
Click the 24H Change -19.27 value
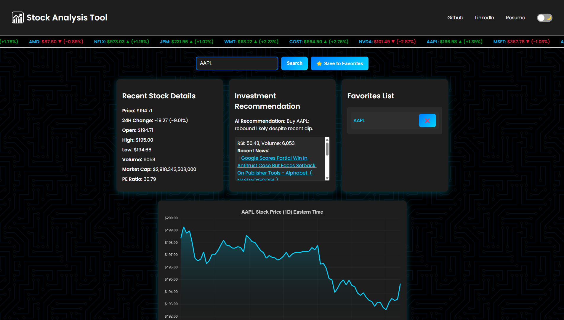tap(171, 120)
